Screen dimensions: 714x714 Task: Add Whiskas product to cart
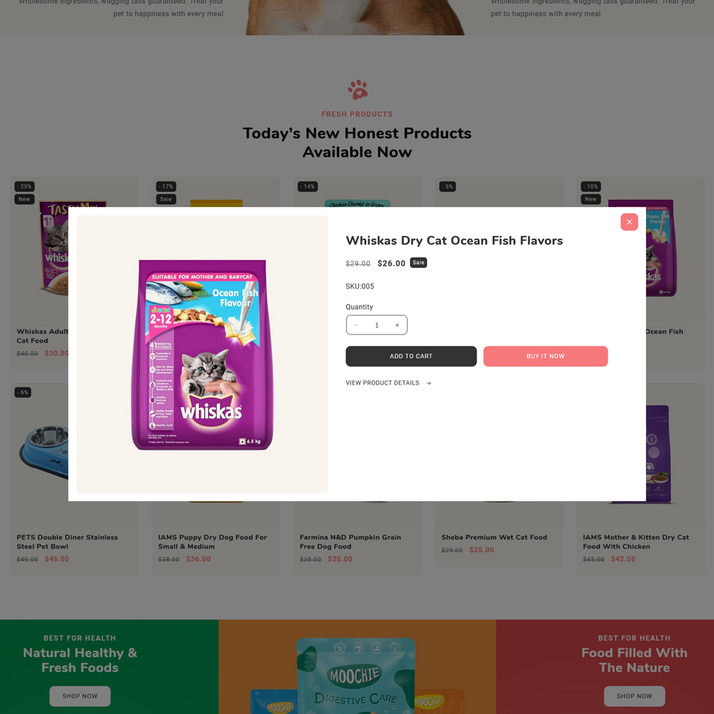[411, 356]
